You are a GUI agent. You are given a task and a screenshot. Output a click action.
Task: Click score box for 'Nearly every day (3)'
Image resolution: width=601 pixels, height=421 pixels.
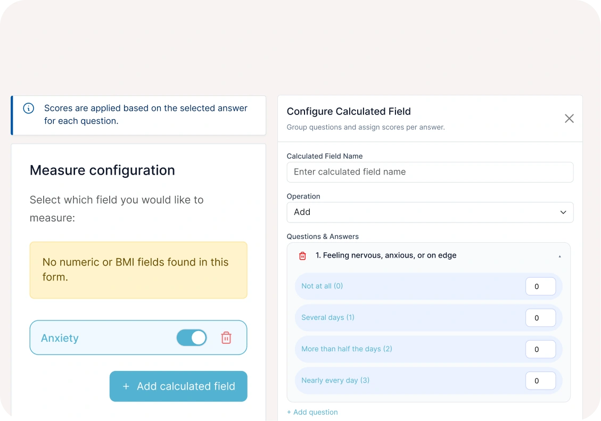click(x=540, y=381)
